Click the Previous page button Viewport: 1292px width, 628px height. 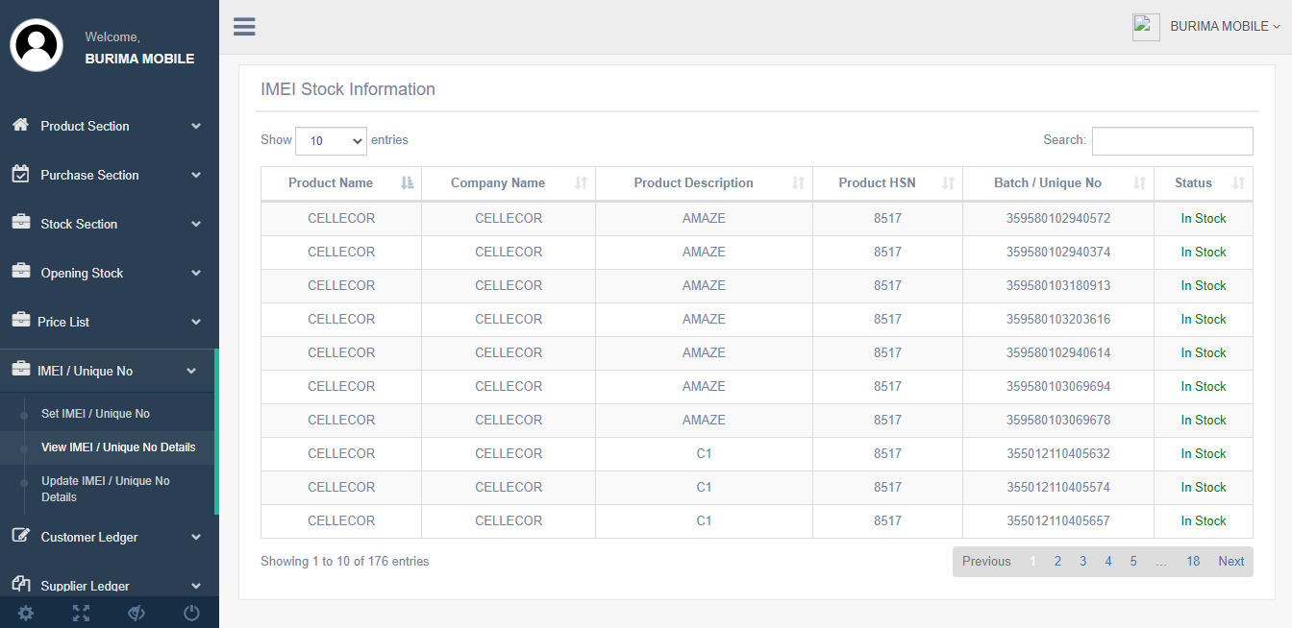pos(986,562)
